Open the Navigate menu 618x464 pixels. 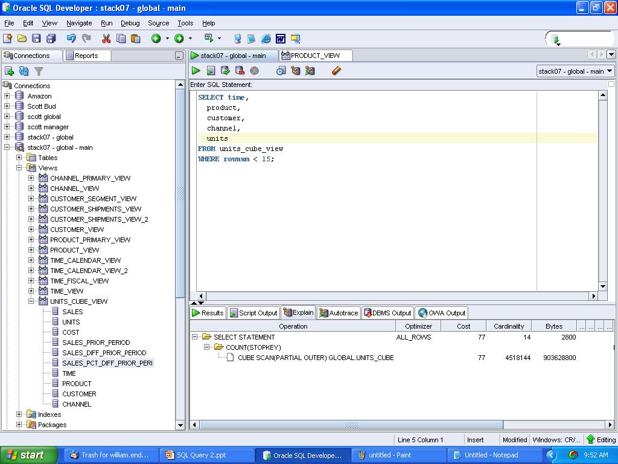(79, 23)
